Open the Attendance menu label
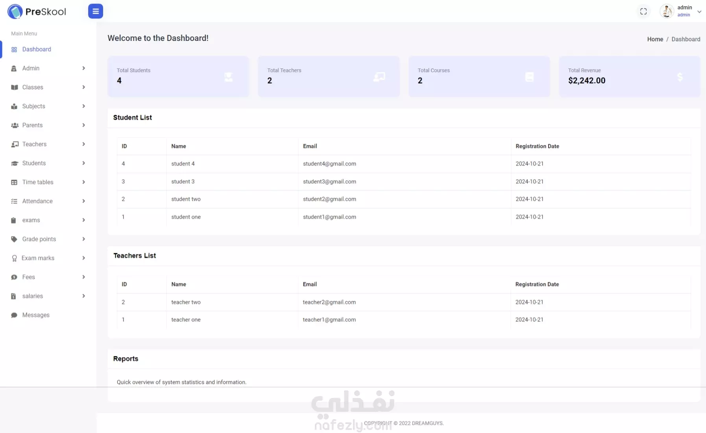This screenshot has height=433, width=706. 37,201
